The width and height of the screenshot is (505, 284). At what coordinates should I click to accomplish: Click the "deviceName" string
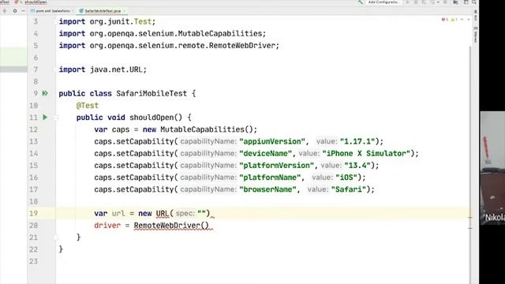(x=265, y=153)
